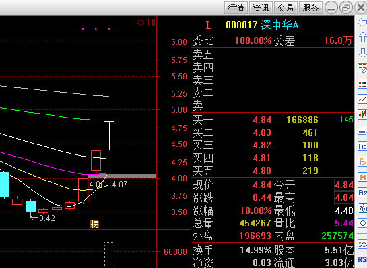
Task: Open the 行情 menu
Action: click(x=236, y=7)
